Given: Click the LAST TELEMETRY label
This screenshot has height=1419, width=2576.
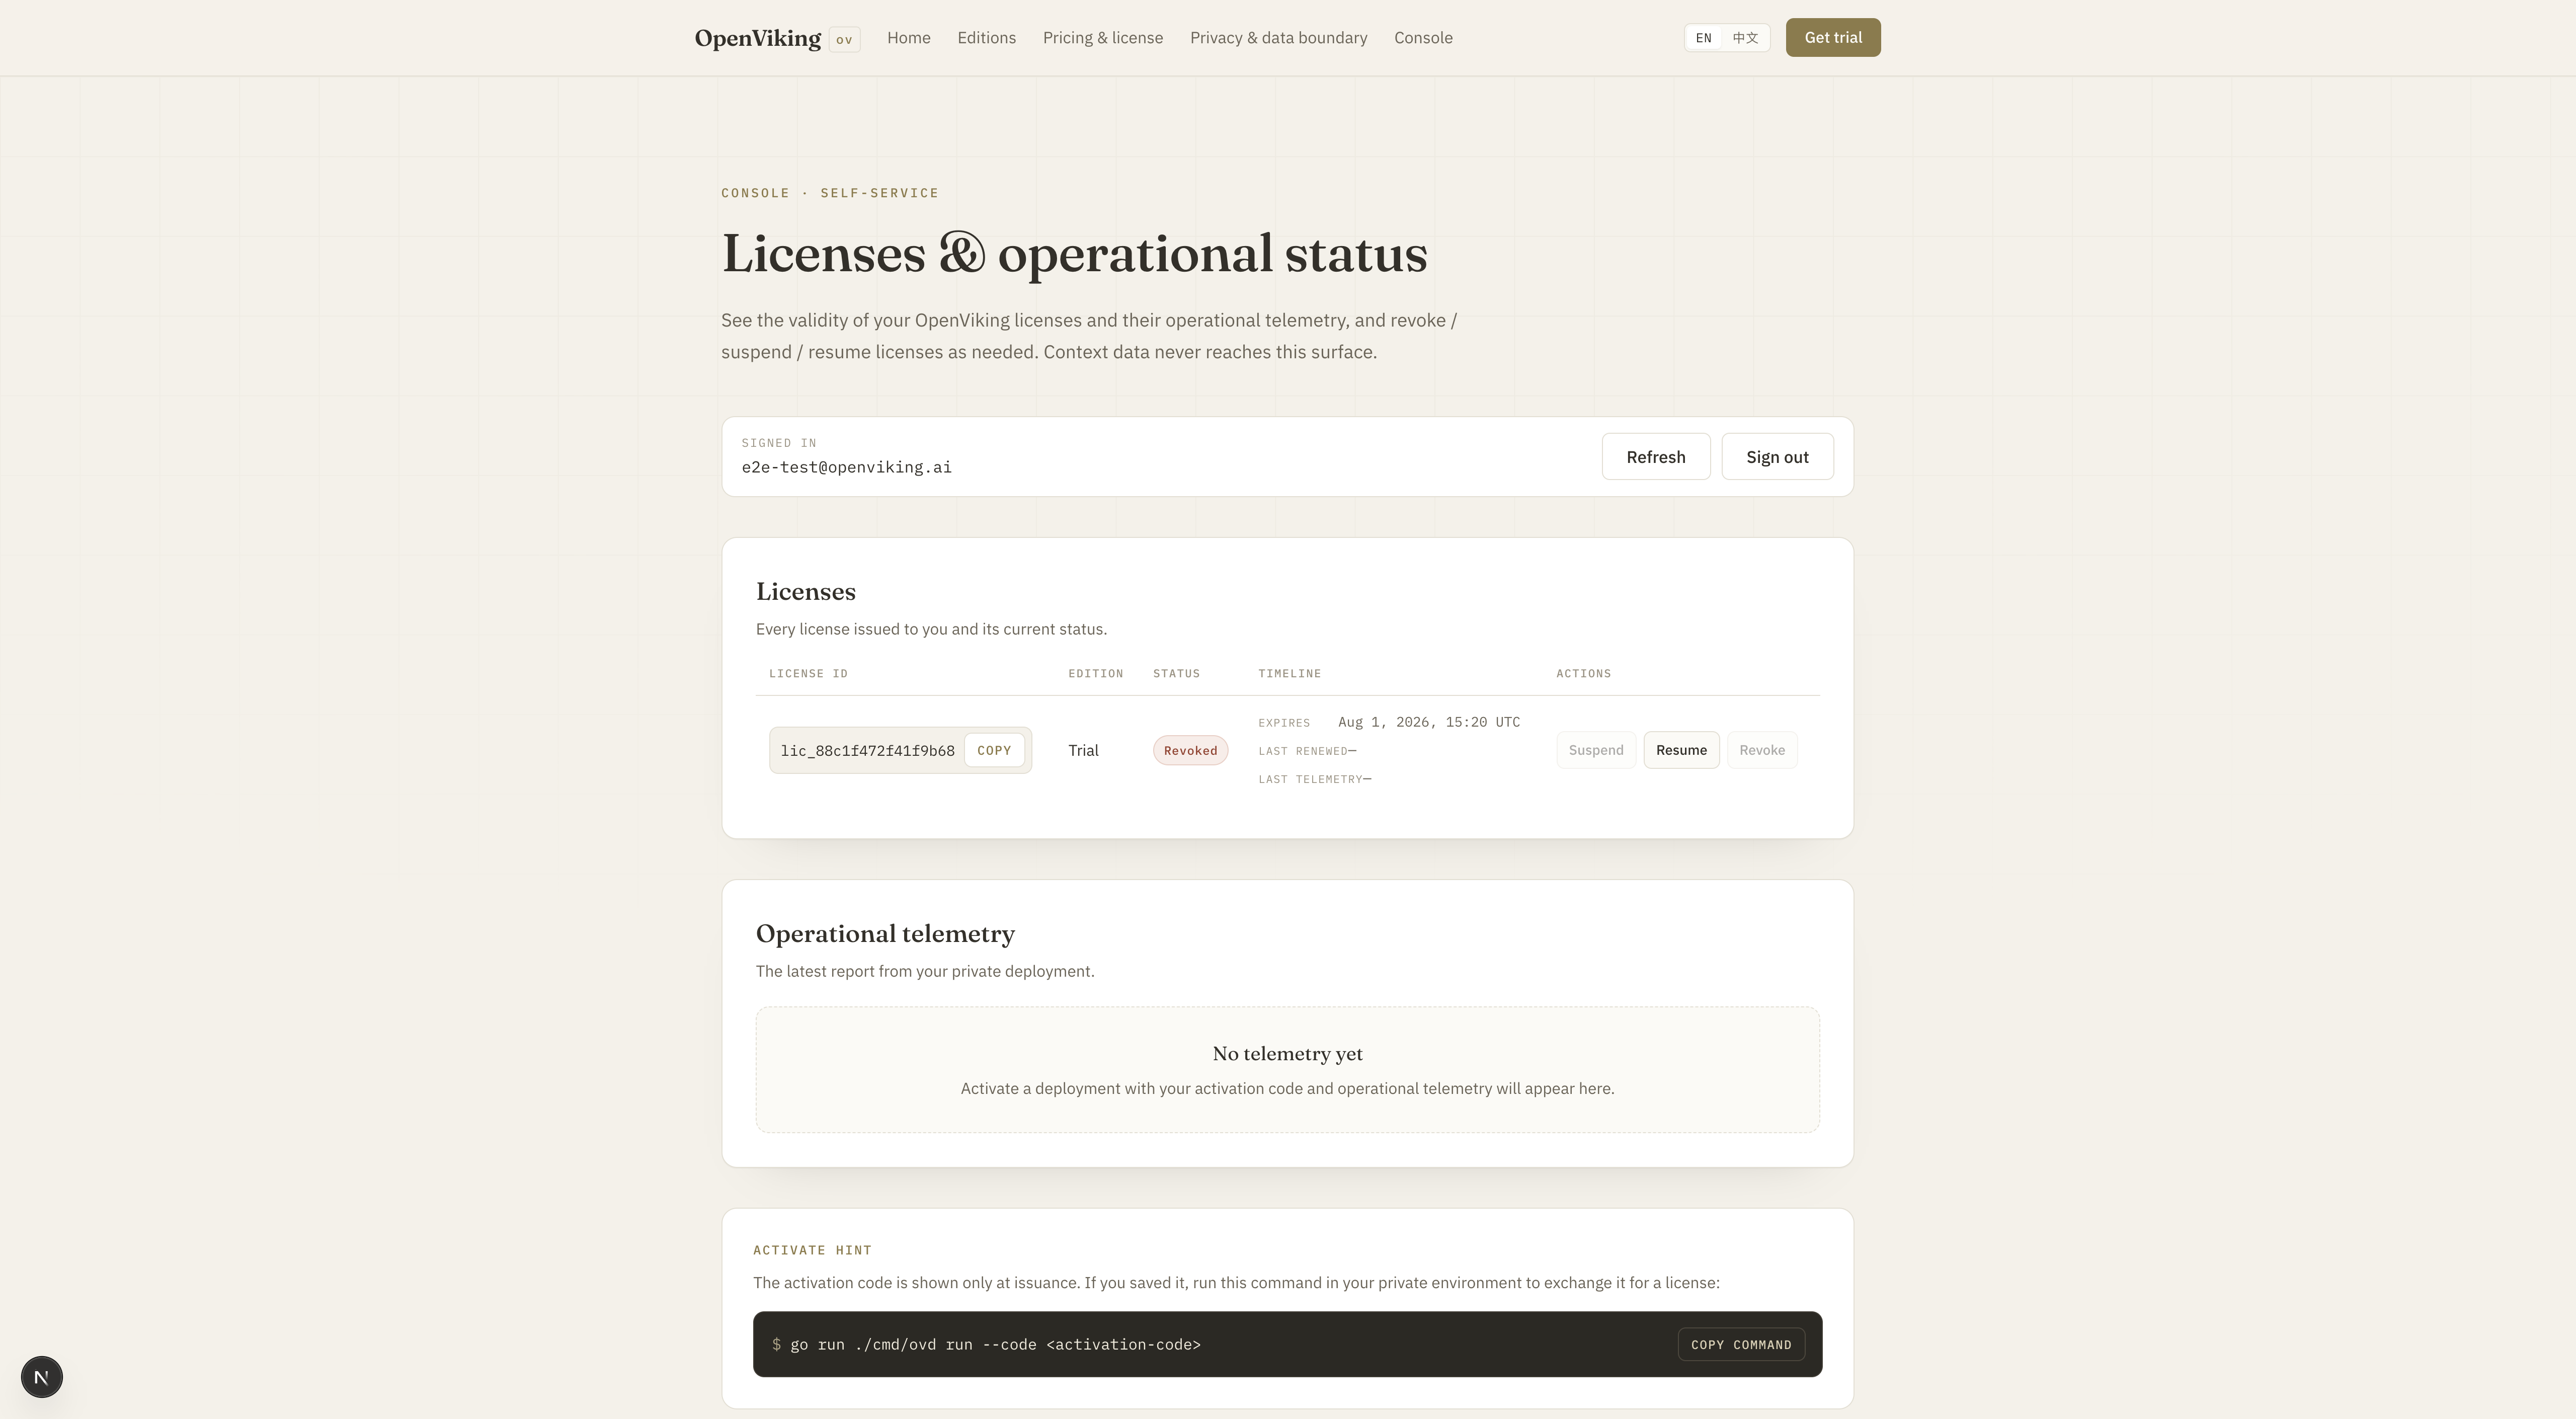Looking at the screenshot, I should [x=1310, y=779].
